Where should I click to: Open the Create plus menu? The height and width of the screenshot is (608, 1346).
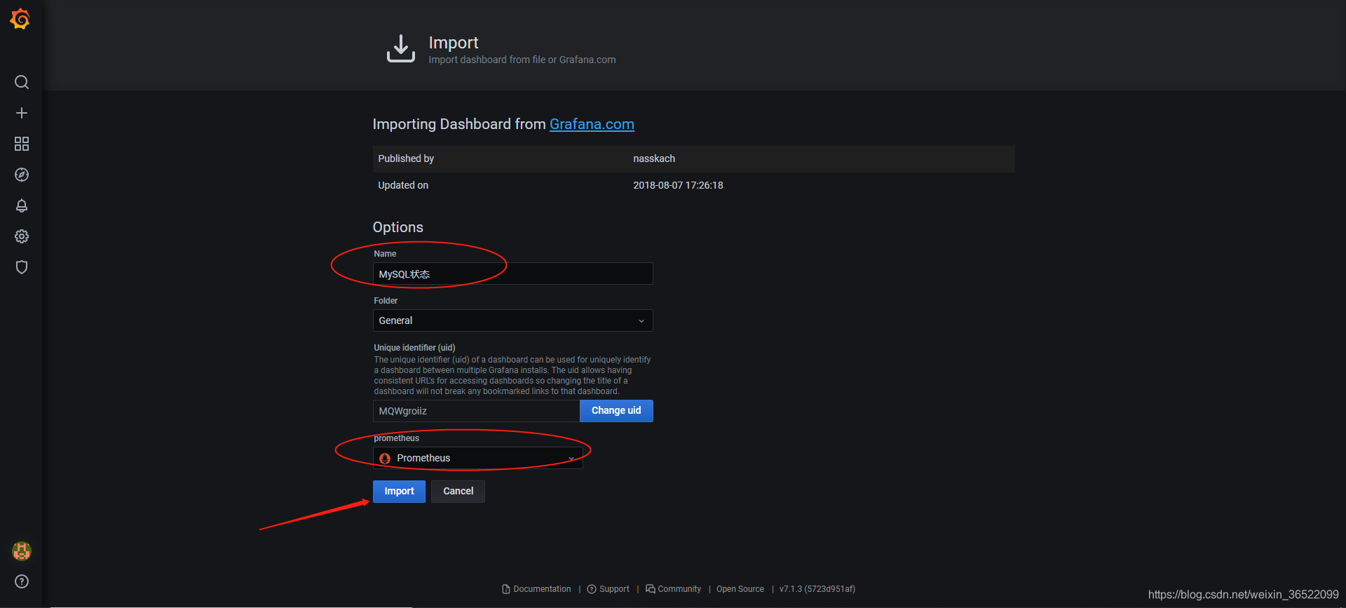pyautogui.click(x=22, y=113)
